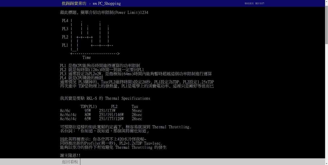Click the ASCII chart Time axis
328x165 pixels.
tap(86, 57)
